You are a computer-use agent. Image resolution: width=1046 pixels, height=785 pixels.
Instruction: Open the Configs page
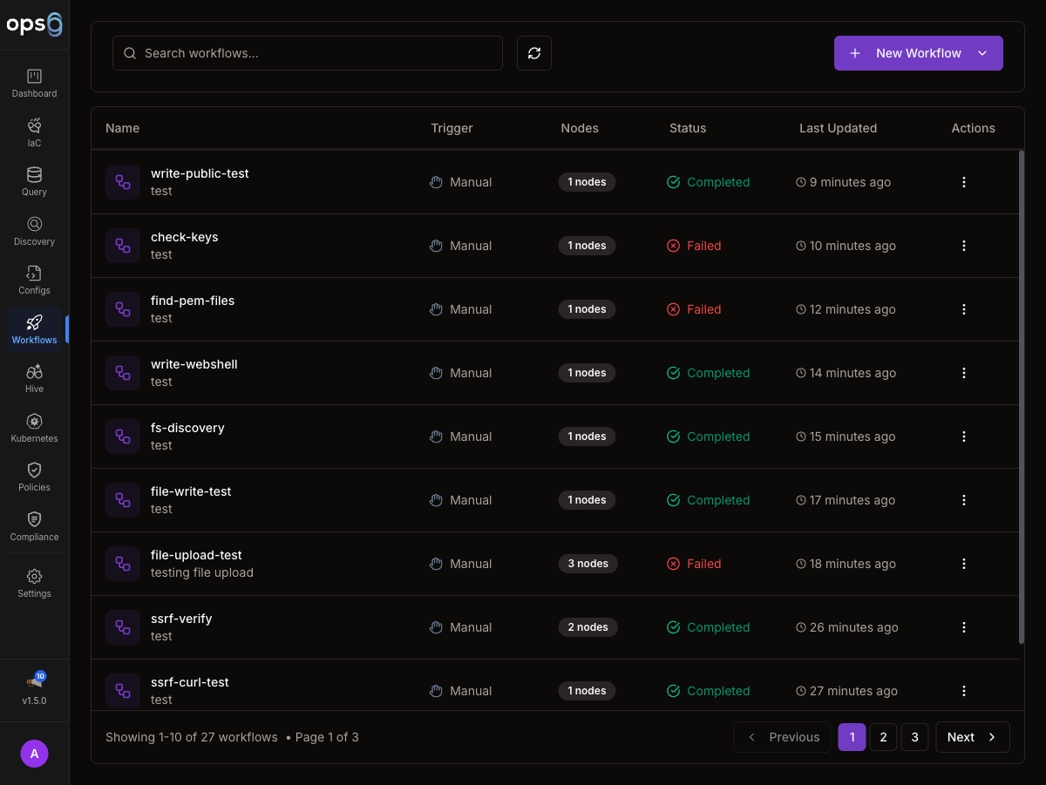(35, 280)
